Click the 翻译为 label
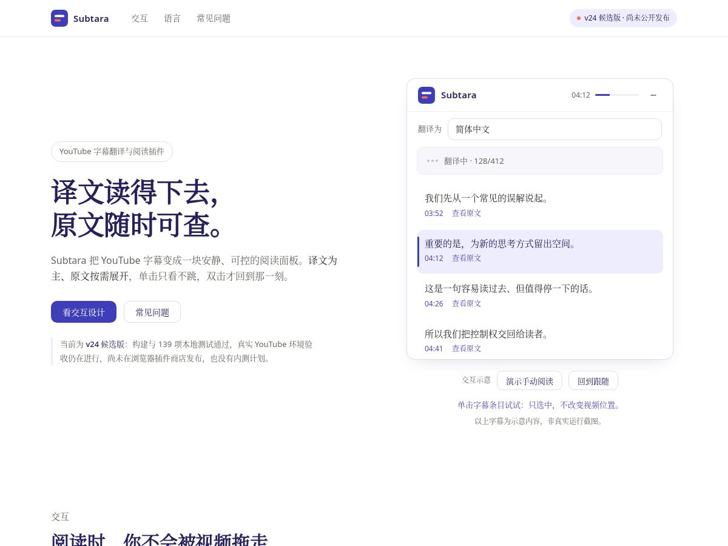Viewport: 728px width, 546px height. [x=430, y=129]
